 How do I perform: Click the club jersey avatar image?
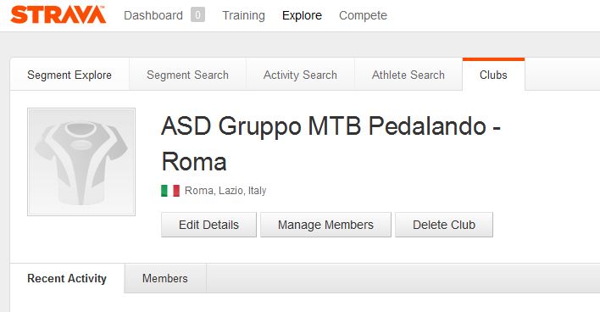(81, 162)
